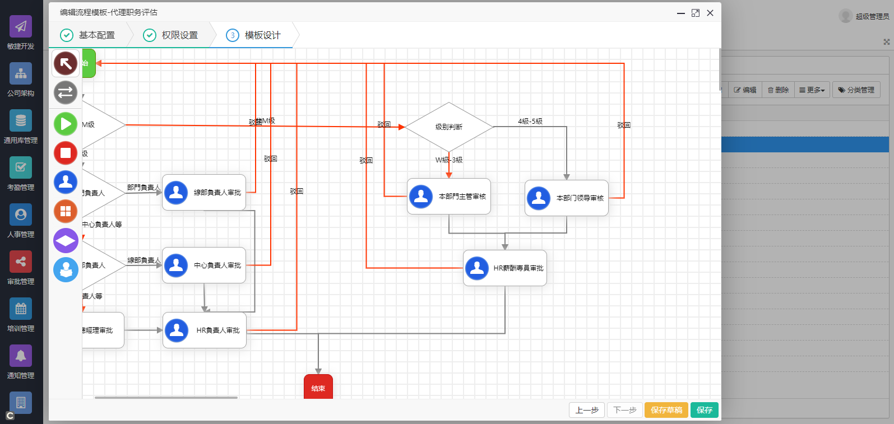Open 审批管理 in the sidebar

click(x=21, y=268)
